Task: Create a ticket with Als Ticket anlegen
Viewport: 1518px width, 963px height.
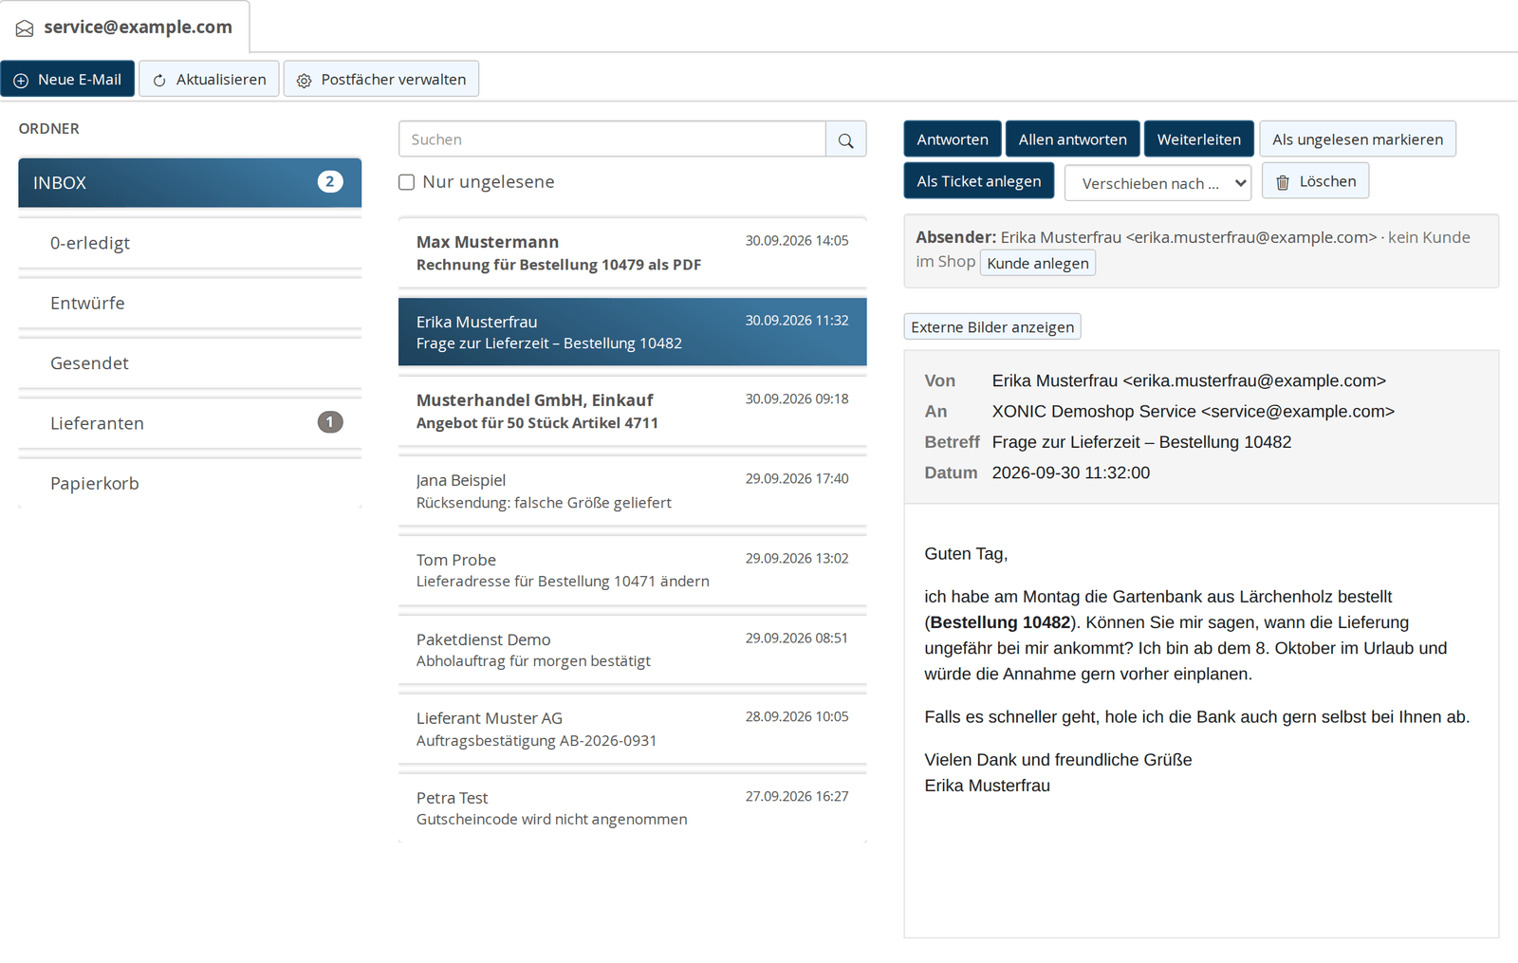Action: [x=978, y=181]
